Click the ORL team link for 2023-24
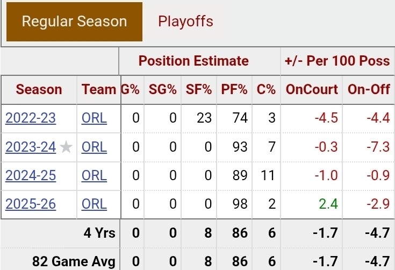Screen dimensions: 395x270 coord(94,147)
